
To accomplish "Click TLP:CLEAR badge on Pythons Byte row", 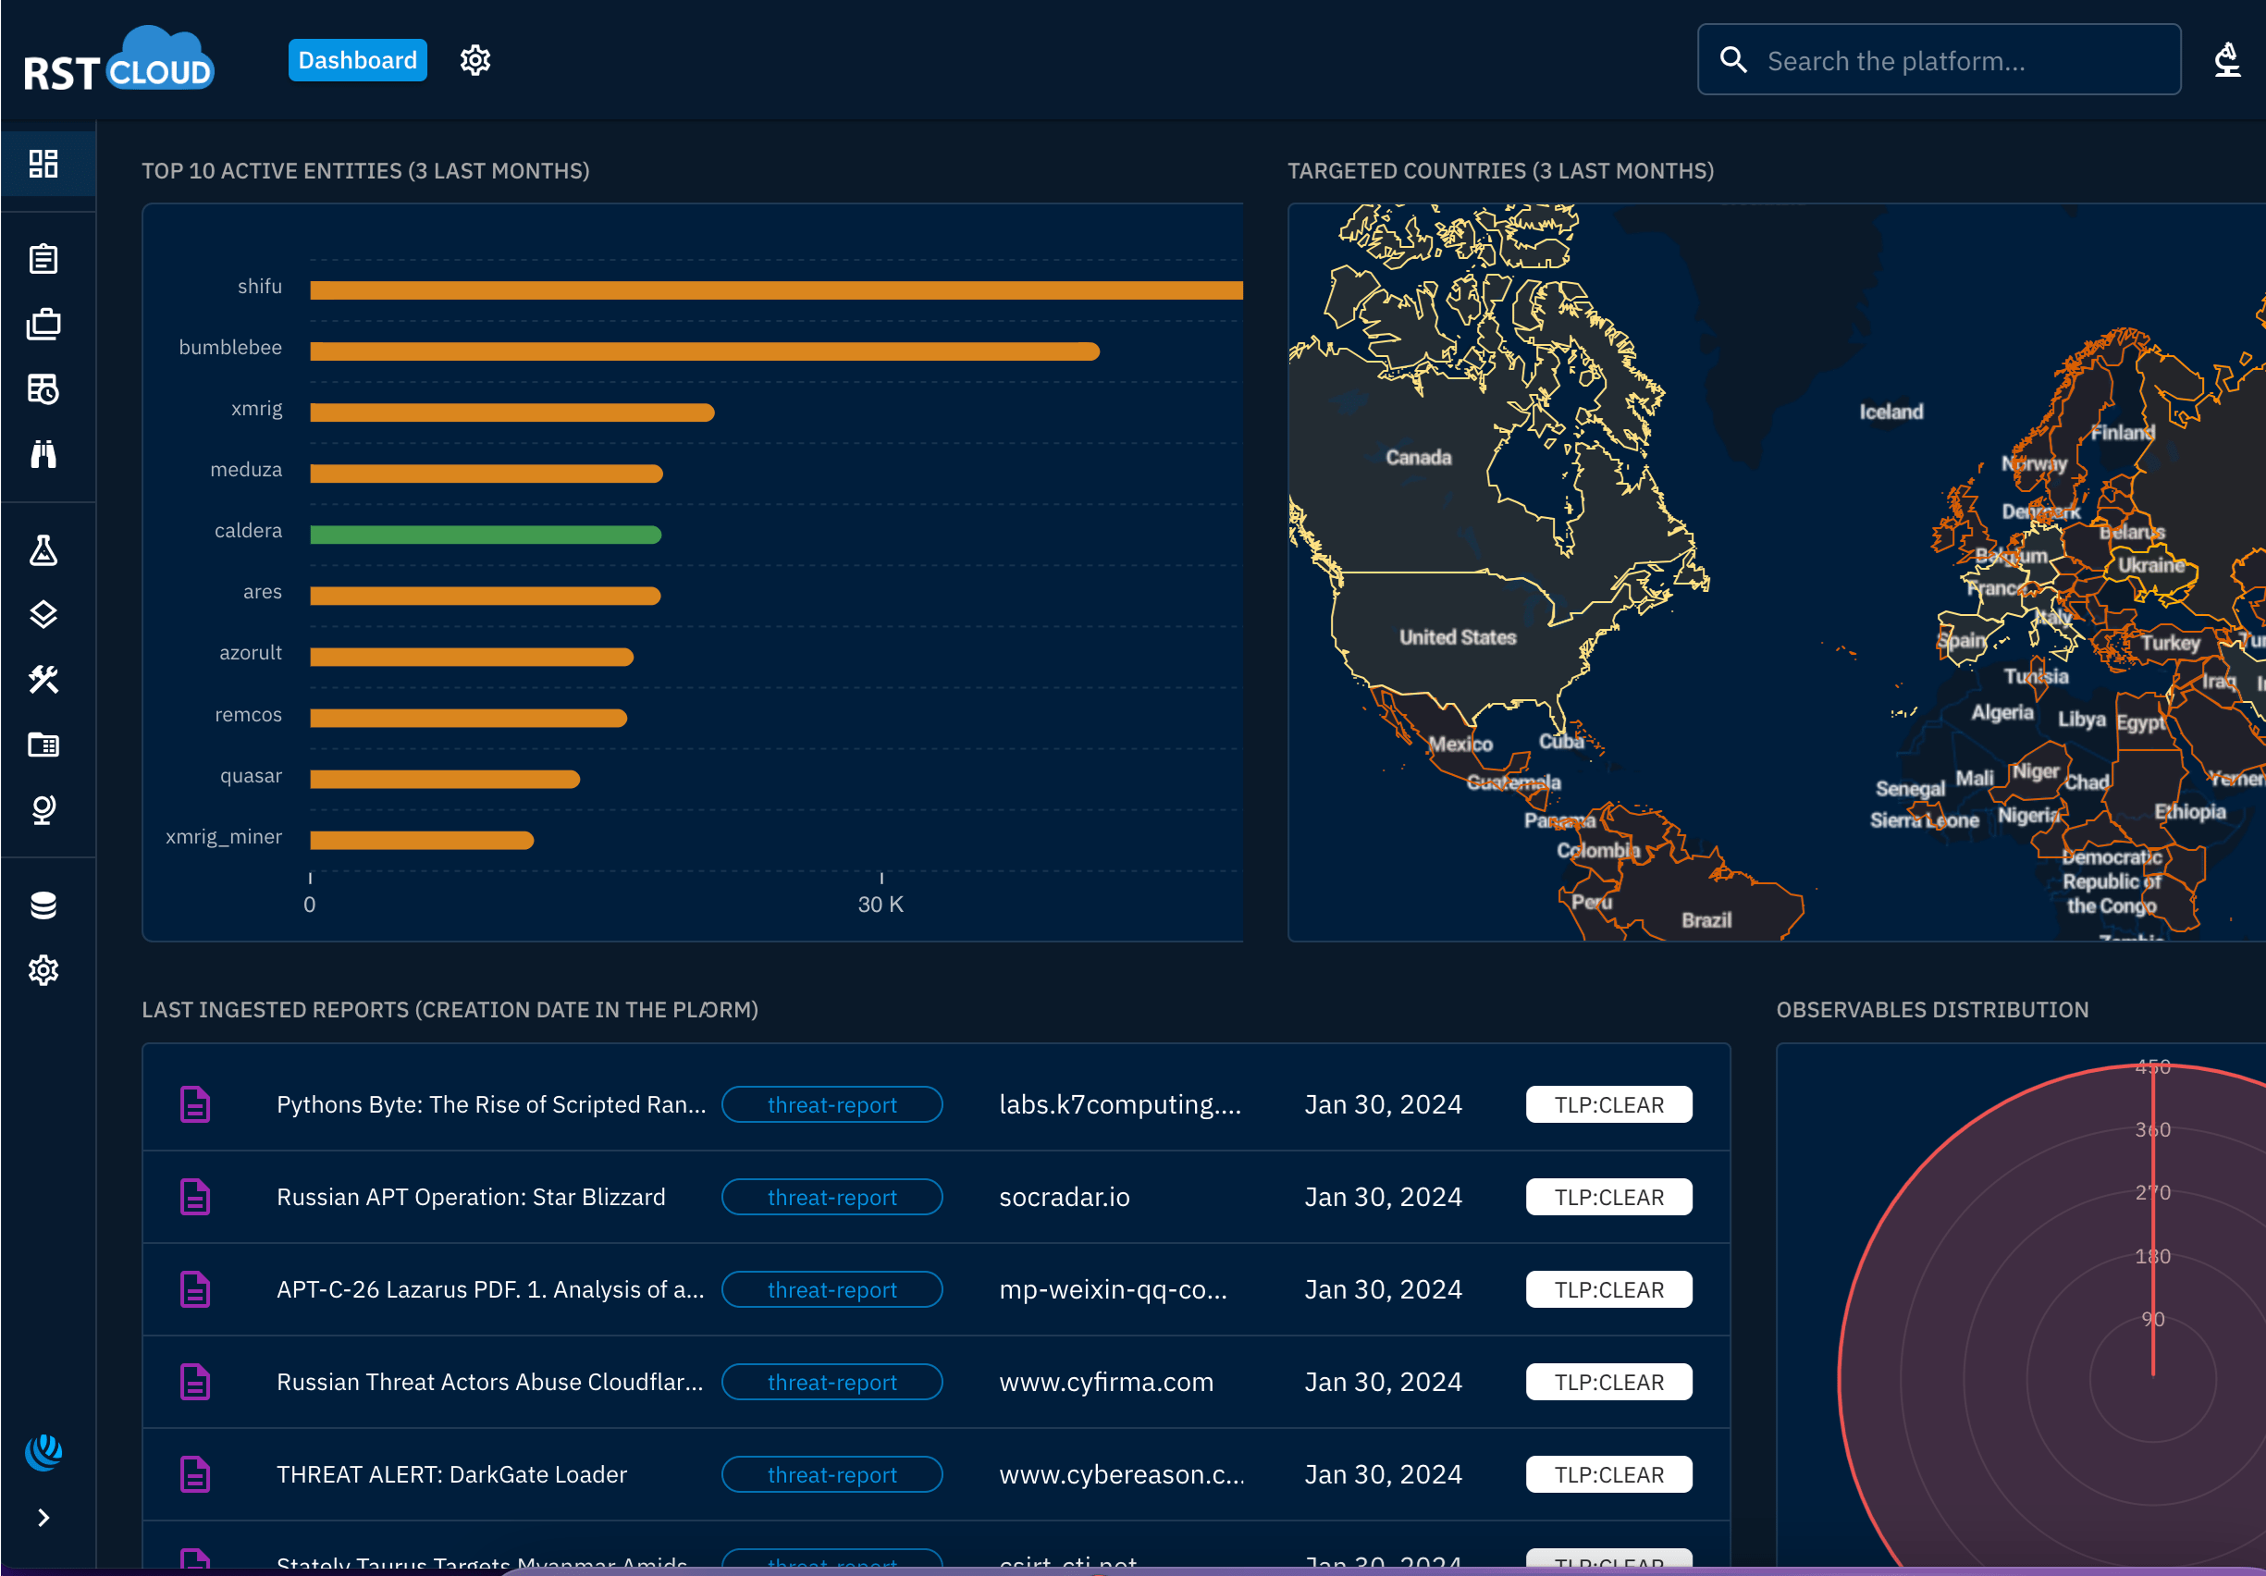I will point(1608,1104).
